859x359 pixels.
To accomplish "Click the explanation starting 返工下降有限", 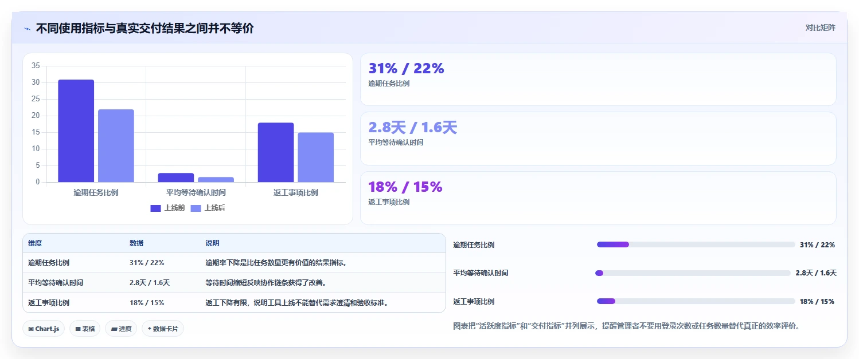I will [x=296, y=303].
